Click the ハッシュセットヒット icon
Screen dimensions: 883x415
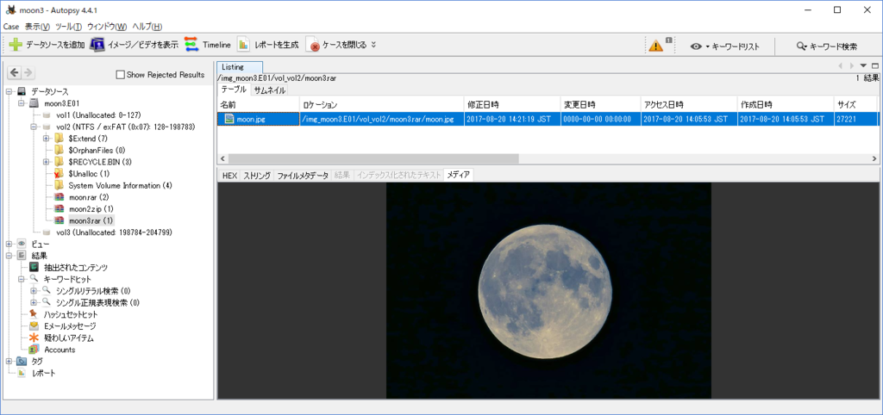click(34, 314)
